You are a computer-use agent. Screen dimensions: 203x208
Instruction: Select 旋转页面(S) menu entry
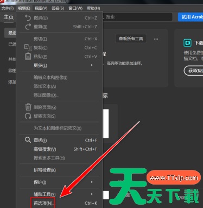pos(59,116)
